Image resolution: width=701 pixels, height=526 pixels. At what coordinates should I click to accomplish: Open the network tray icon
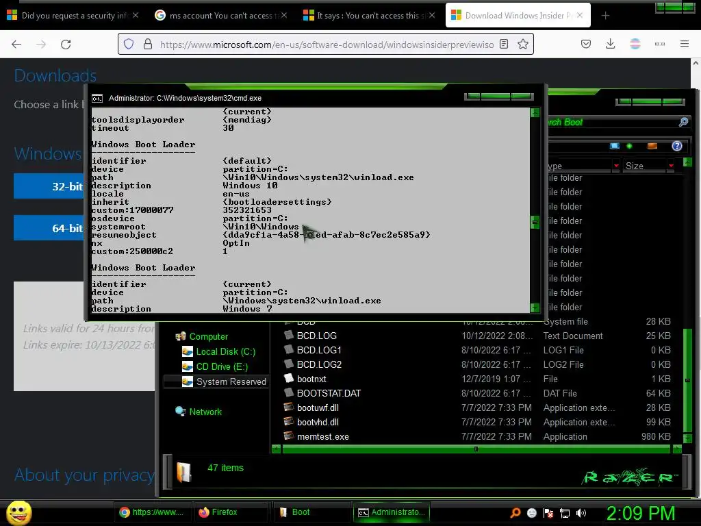[x=565, y=513]
